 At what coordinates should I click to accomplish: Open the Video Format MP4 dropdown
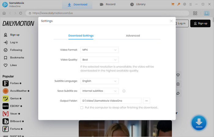tap(99, 50)
